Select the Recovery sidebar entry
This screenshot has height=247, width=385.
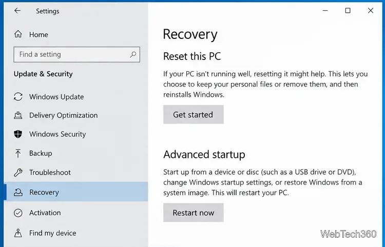(x=76, y=192)
